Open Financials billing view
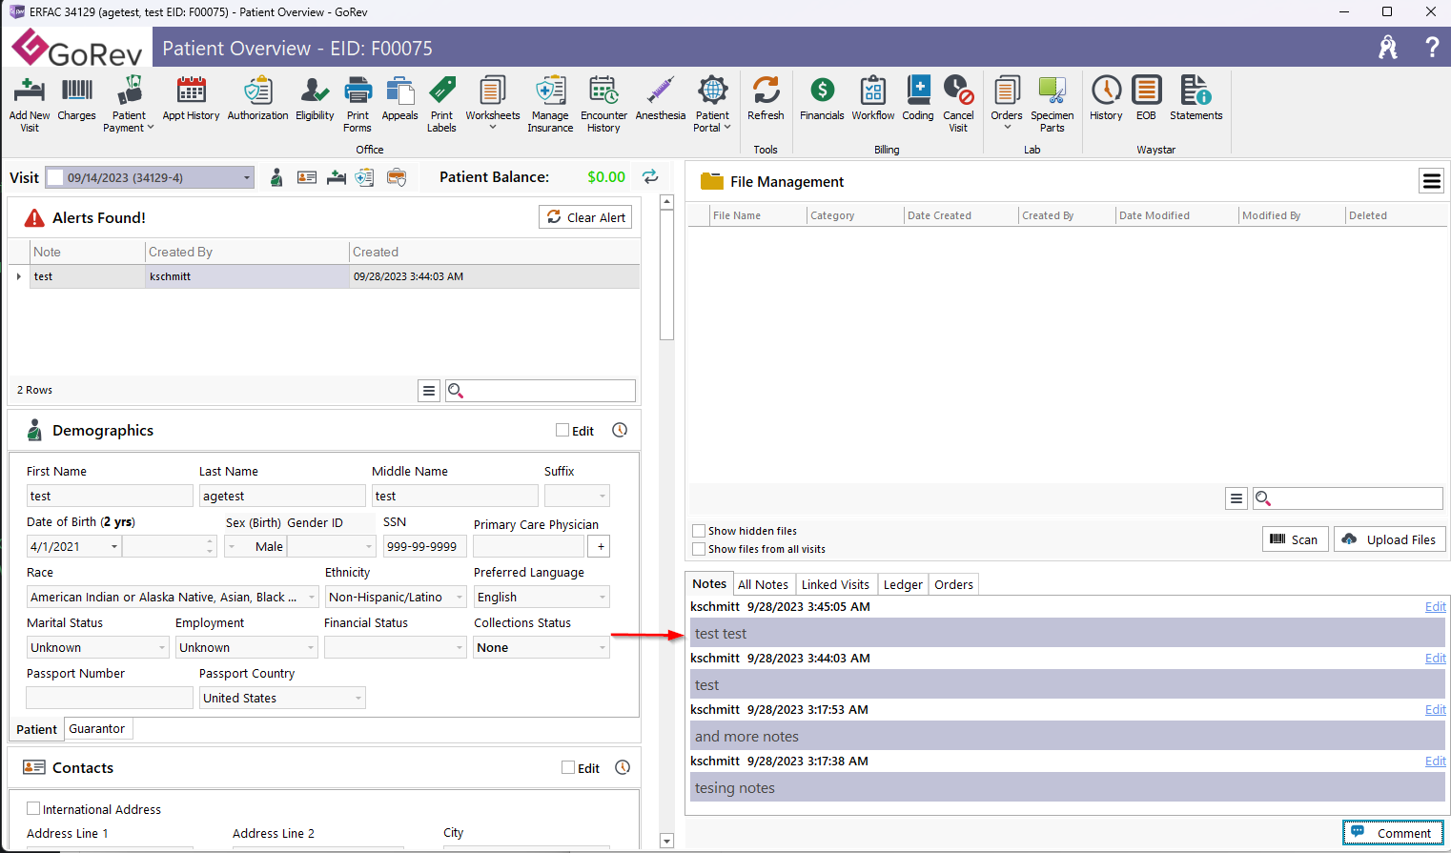Image resolution: width=1451 pixels, height=853 pixels. pos(822,99)
